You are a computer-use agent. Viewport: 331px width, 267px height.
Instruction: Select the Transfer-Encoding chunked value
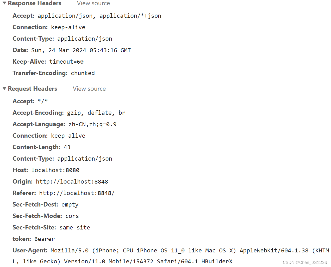(83, 73)
